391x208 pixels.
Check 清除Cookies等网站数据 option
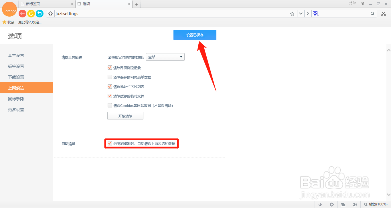pos(110,105)
